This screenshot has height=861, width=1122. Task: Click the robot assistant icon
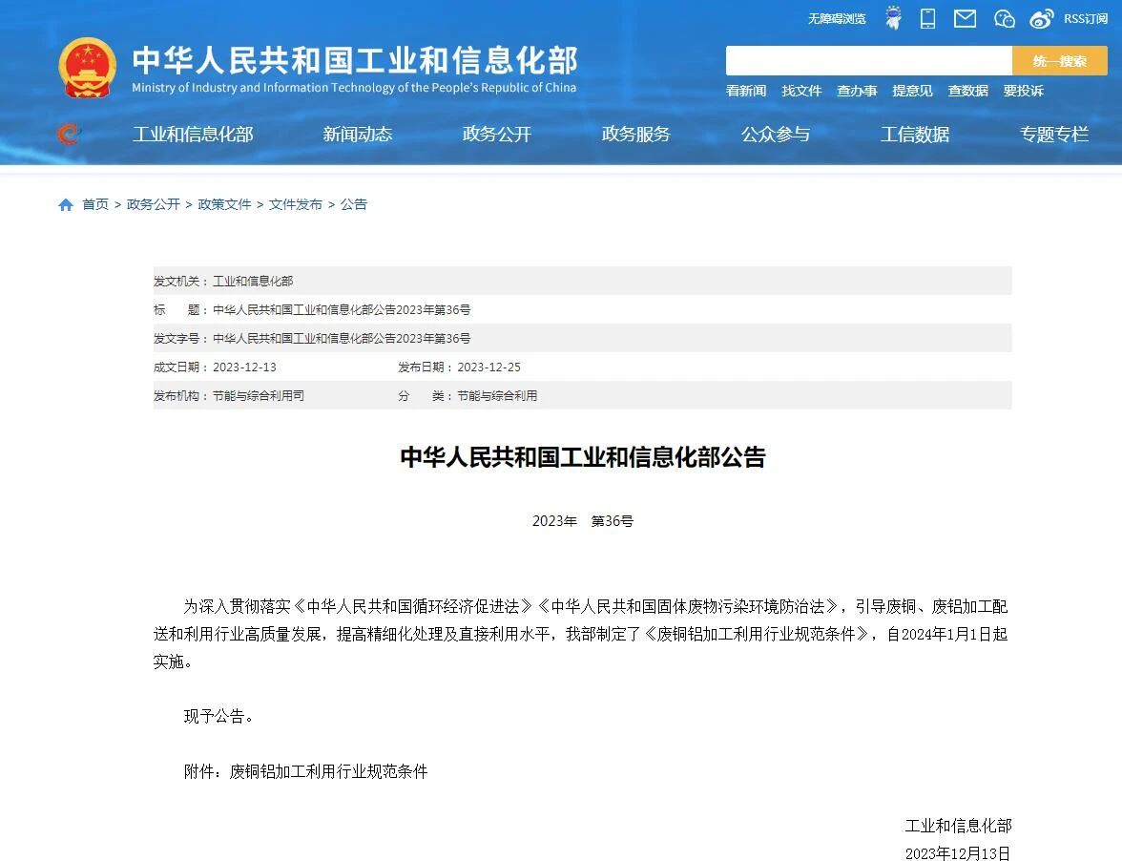click(893, 18)
